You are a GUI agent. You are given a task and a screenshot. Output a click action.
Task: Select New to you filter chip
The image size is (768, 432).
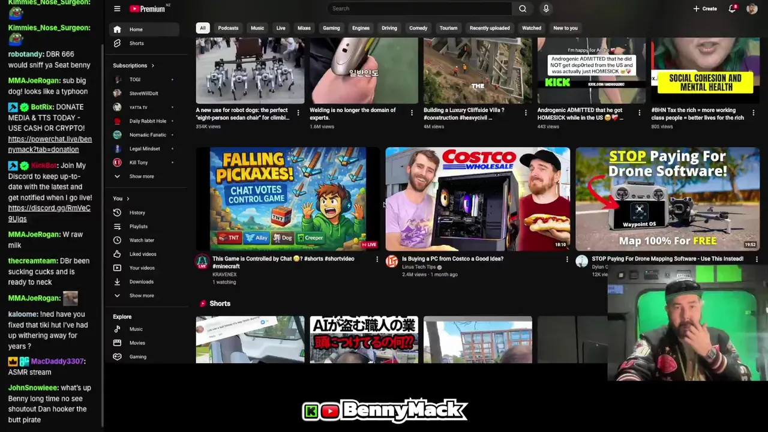tap(565, 28)
